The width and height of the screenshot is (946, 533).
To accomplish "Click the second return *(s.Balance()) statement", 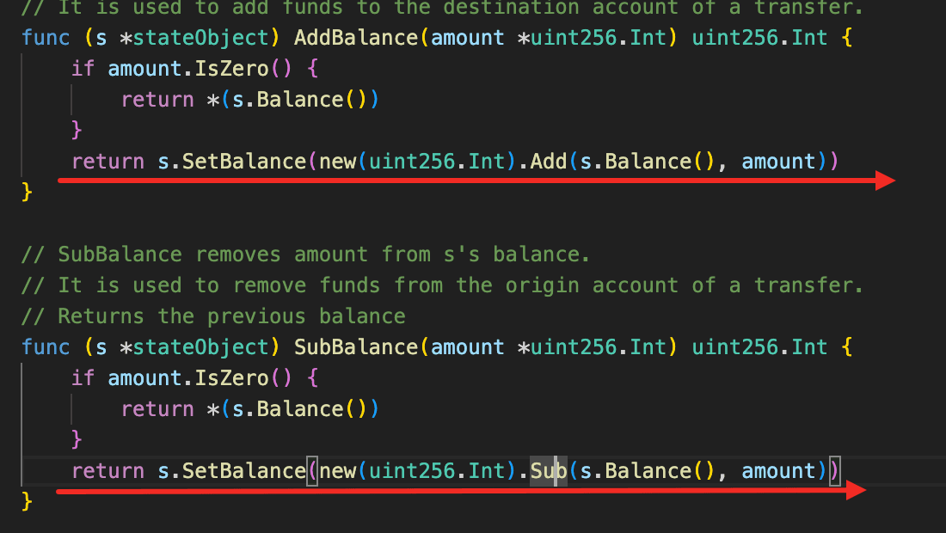I will pyautogui.click(x=249, y=409).
